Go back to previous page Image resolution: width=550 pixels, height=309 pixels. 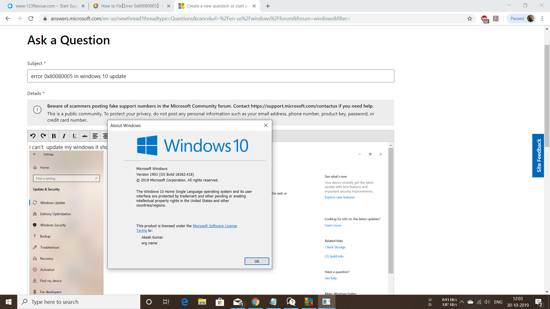click(8, 19)
